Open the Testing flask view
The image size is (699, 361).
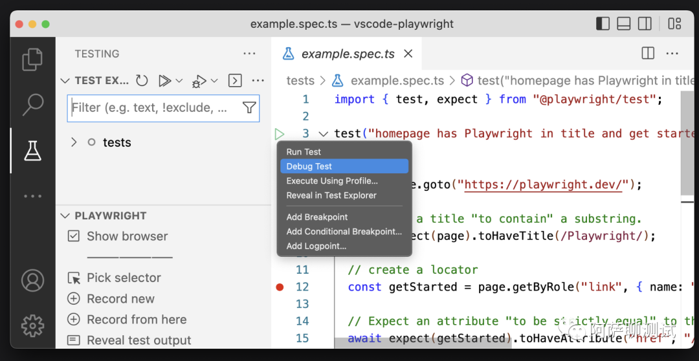[32, 151]
